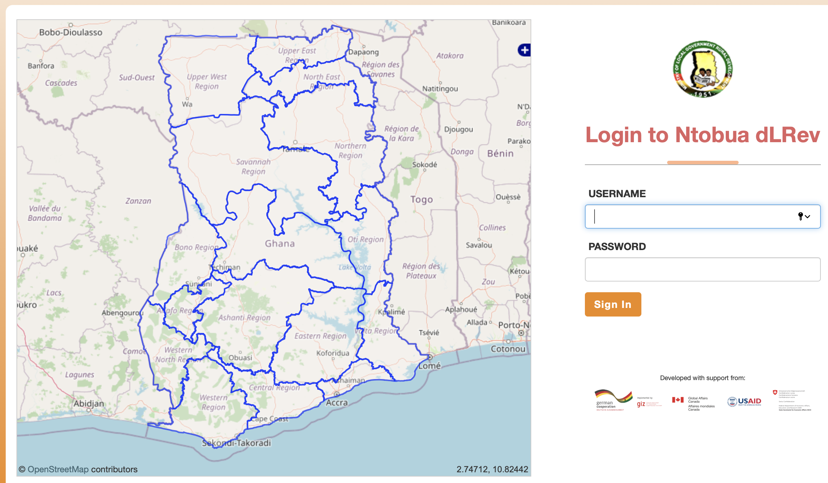Select the Ashanti Region on the map
828x483 pixels.
(245, 318)
